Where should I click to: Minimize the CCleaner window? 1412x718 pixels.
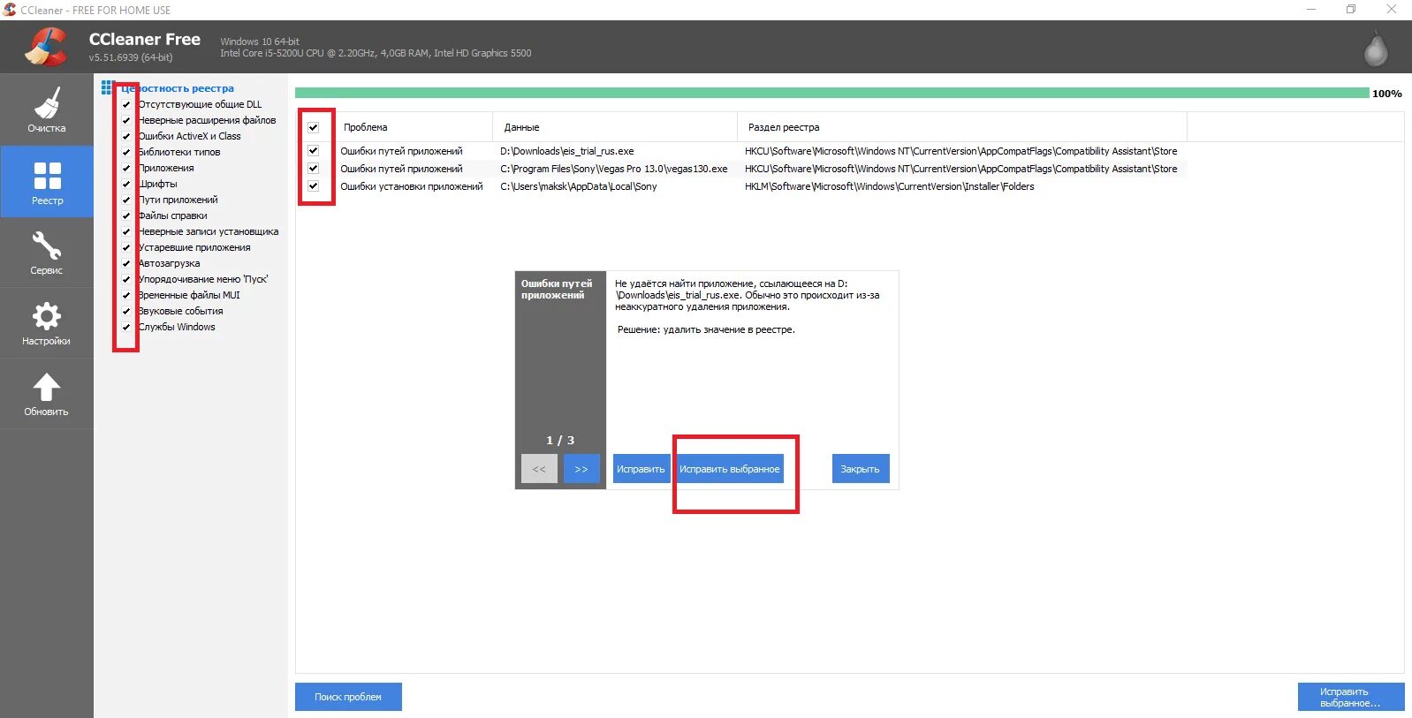[x=1311, y=10]
